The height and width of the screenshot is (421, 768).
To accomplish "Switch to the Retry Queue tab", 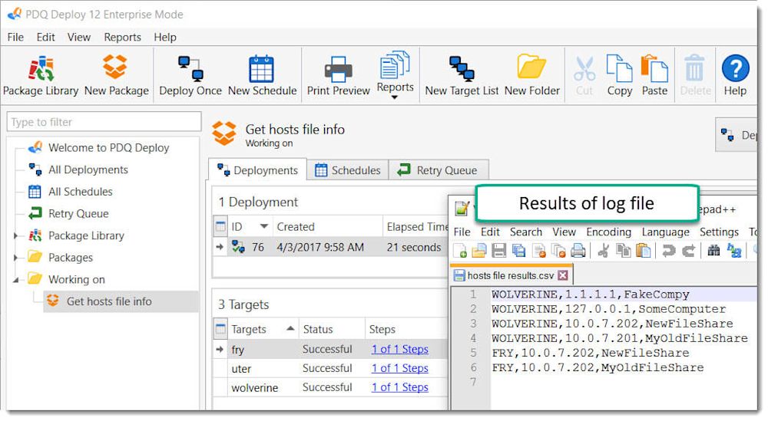I will (438, 170).
